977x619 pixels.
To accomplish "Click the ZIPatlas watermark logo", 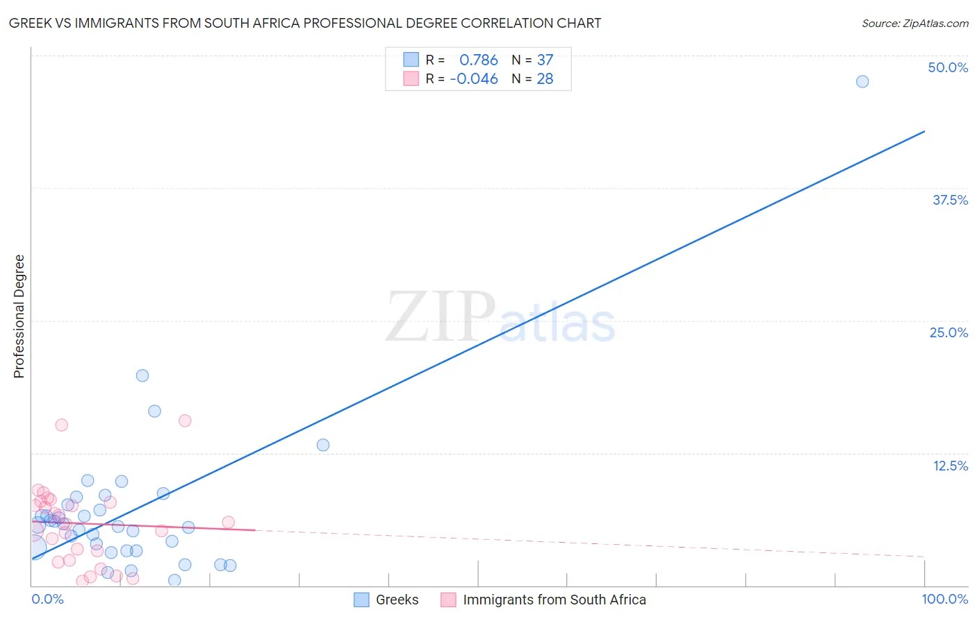I will pyautogui.click(x=500, y=318).
